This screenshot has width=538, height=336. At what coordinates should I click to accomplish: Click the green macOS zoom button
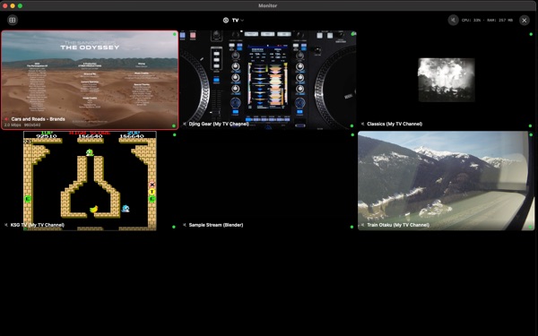click(x=20, y=5)
